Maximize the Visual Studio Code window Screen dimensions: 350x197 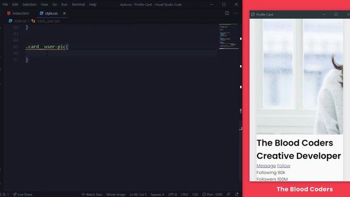coord(224,4)
